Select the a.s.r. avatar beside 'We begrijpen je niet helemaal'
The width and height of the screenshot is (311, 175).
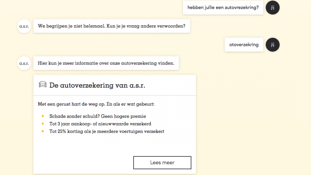tap(24, 26)
